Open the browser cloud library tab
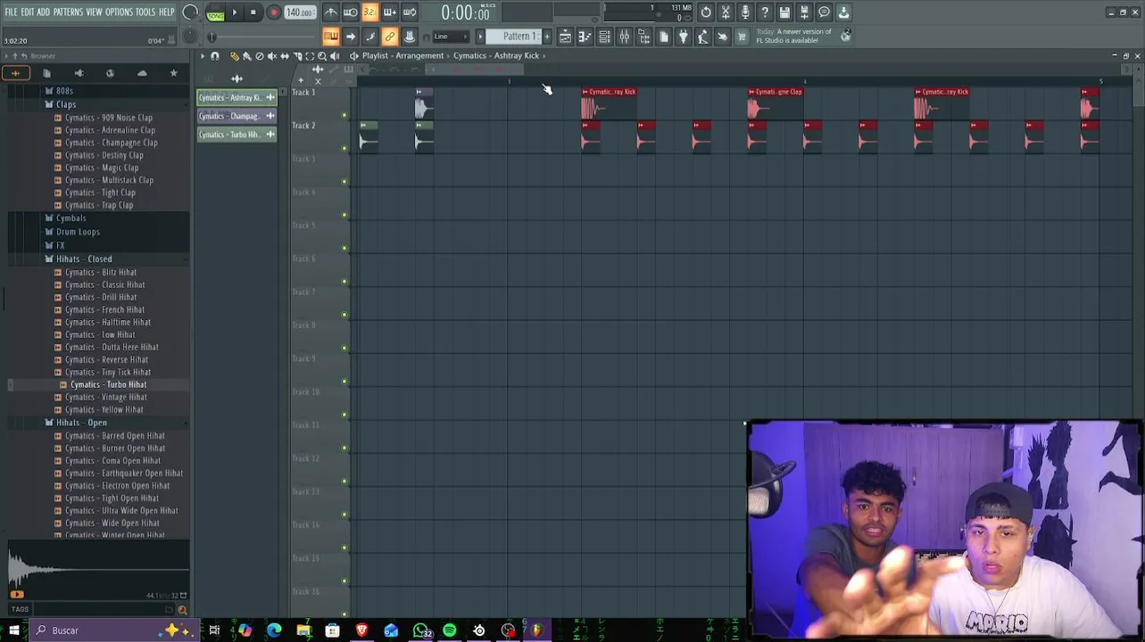 pyautogui.click(x=142, y=73)
